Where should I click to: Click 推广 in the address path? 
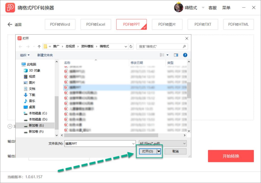click(x=56, y=46)
